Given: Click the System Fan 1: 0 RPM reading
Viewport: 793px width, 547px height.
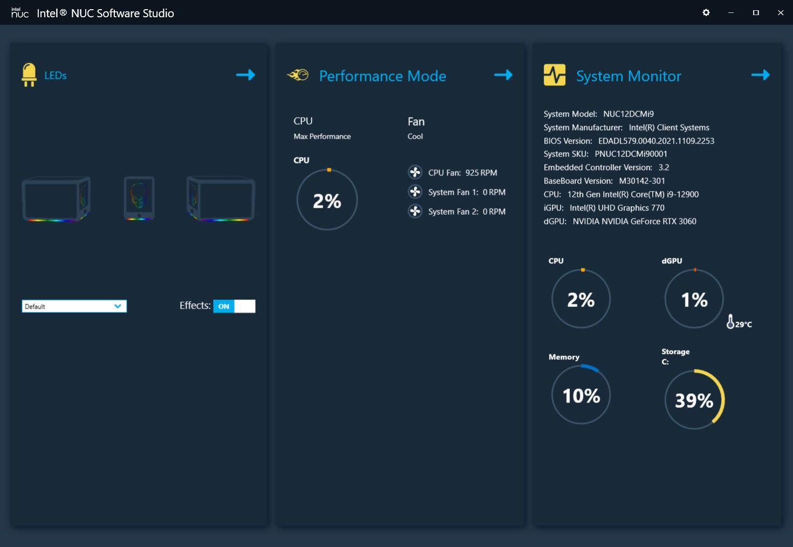Looking at the screenshot, I should [467, 192].
